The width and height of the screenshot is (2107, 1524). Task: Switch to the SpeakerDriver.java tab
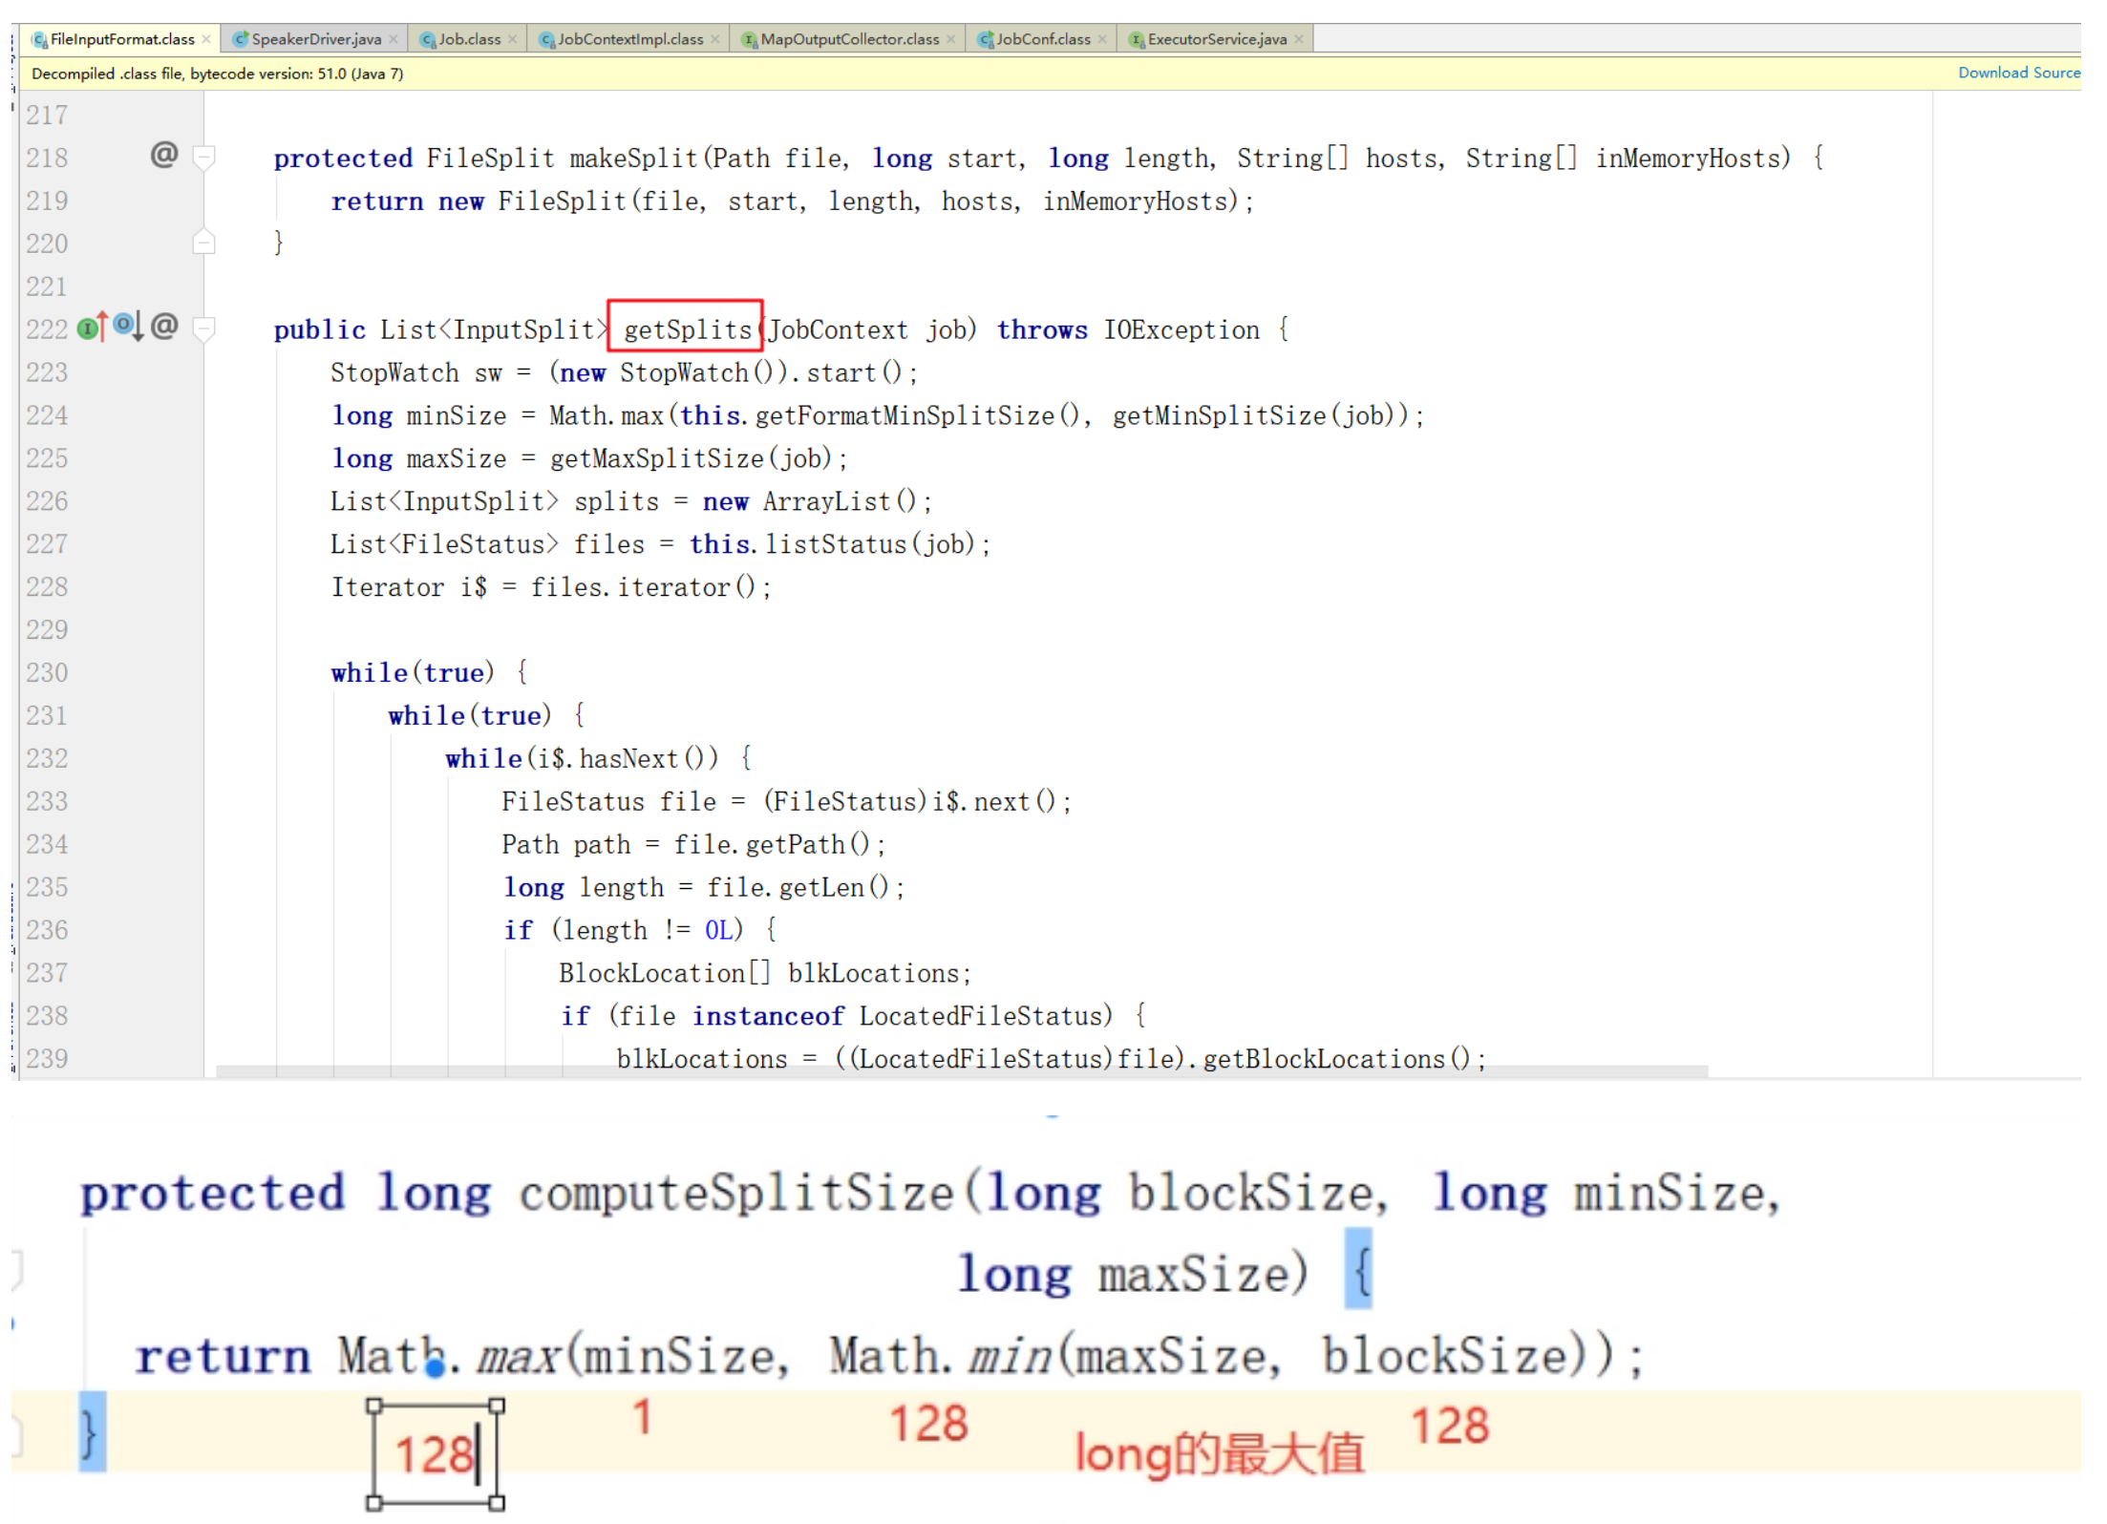coord(315,39)
